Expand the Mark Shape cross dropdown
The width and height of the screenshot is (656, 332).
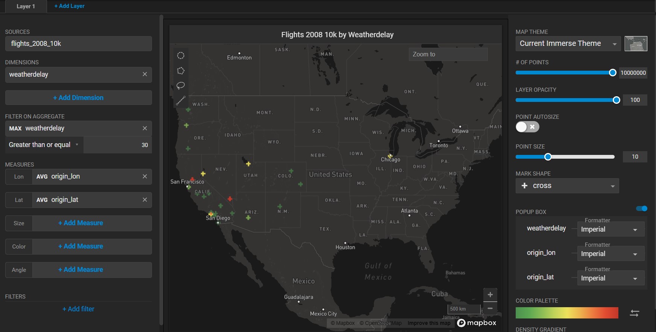[567, 186]
